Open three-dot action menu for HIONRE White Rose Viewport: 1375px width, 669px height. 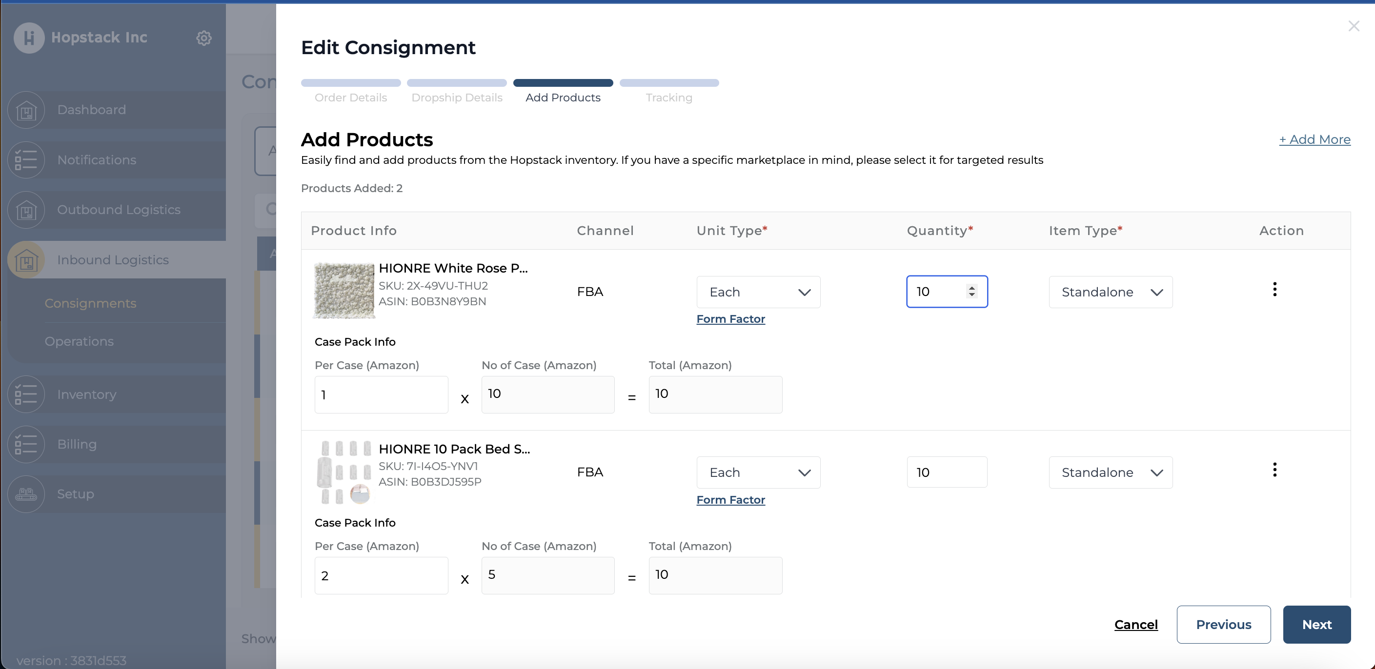(x=1274, y=290)
